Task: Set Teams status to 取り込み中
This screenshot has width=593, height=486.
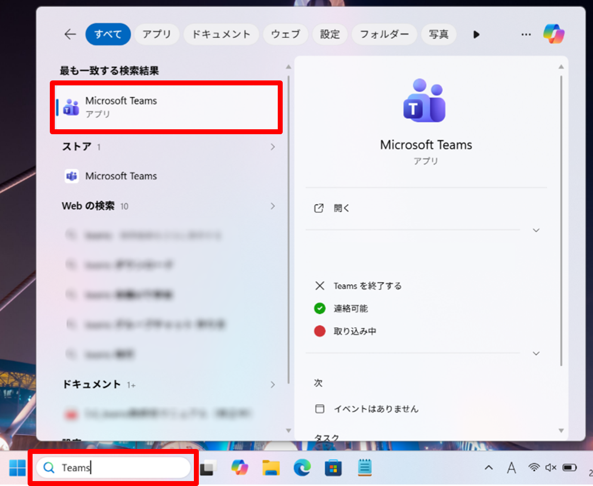Action: click(354, 331)
